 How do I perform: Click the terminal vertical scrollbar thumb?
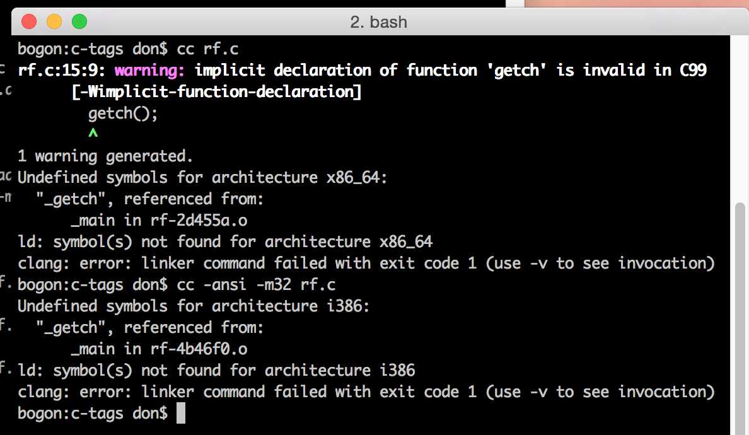coord(740,315)
